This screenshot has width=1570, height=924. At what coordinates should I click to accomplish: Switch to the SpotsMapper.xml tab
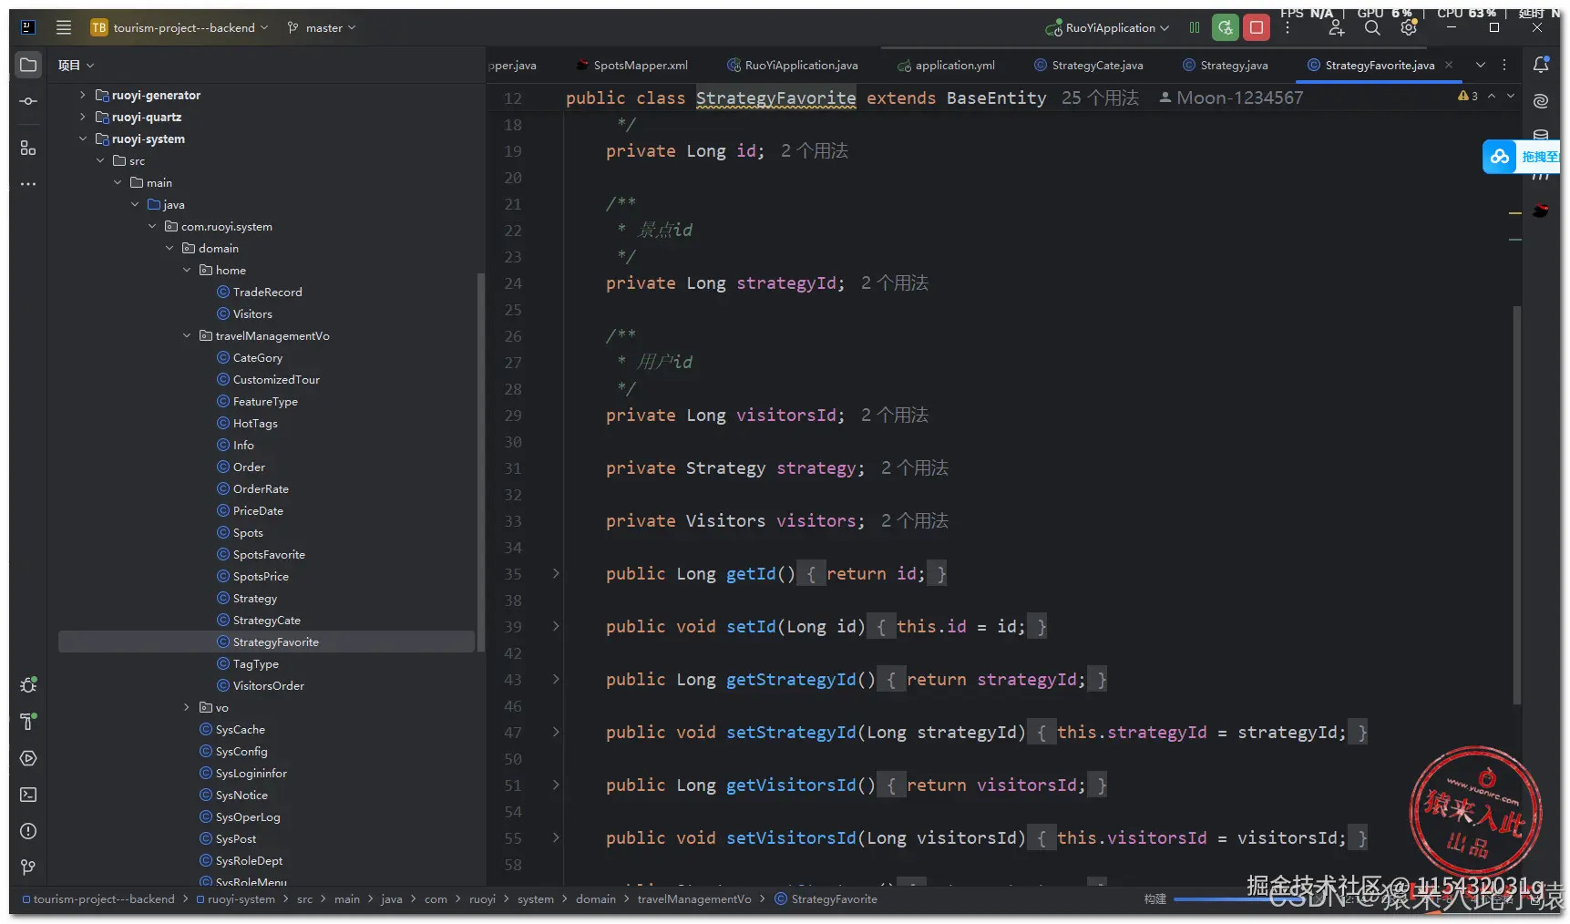pos(631,65)
